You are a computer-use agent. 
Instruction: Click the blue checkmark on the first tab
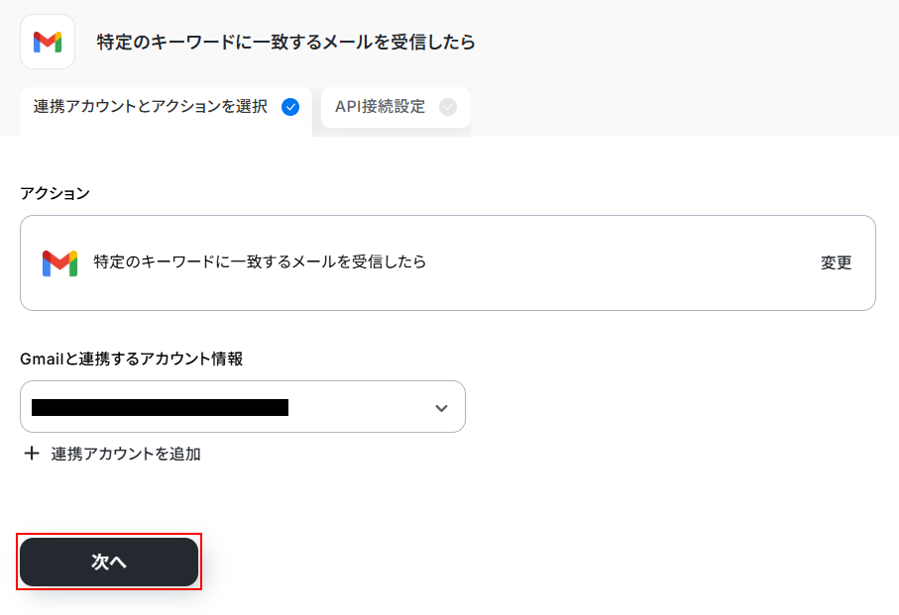coord(290,107)
